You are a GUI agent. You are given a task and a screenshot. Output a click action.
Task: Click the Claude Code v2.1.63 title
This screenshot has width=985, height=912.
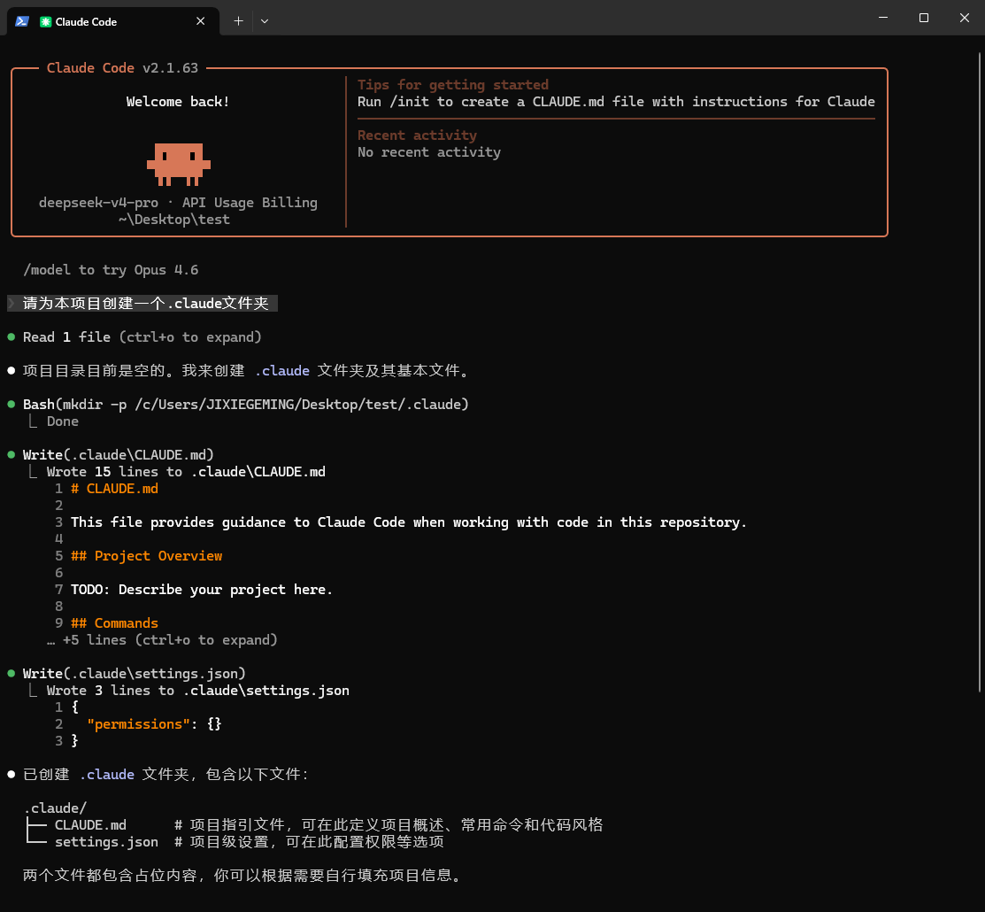click(x=122, y=68)
